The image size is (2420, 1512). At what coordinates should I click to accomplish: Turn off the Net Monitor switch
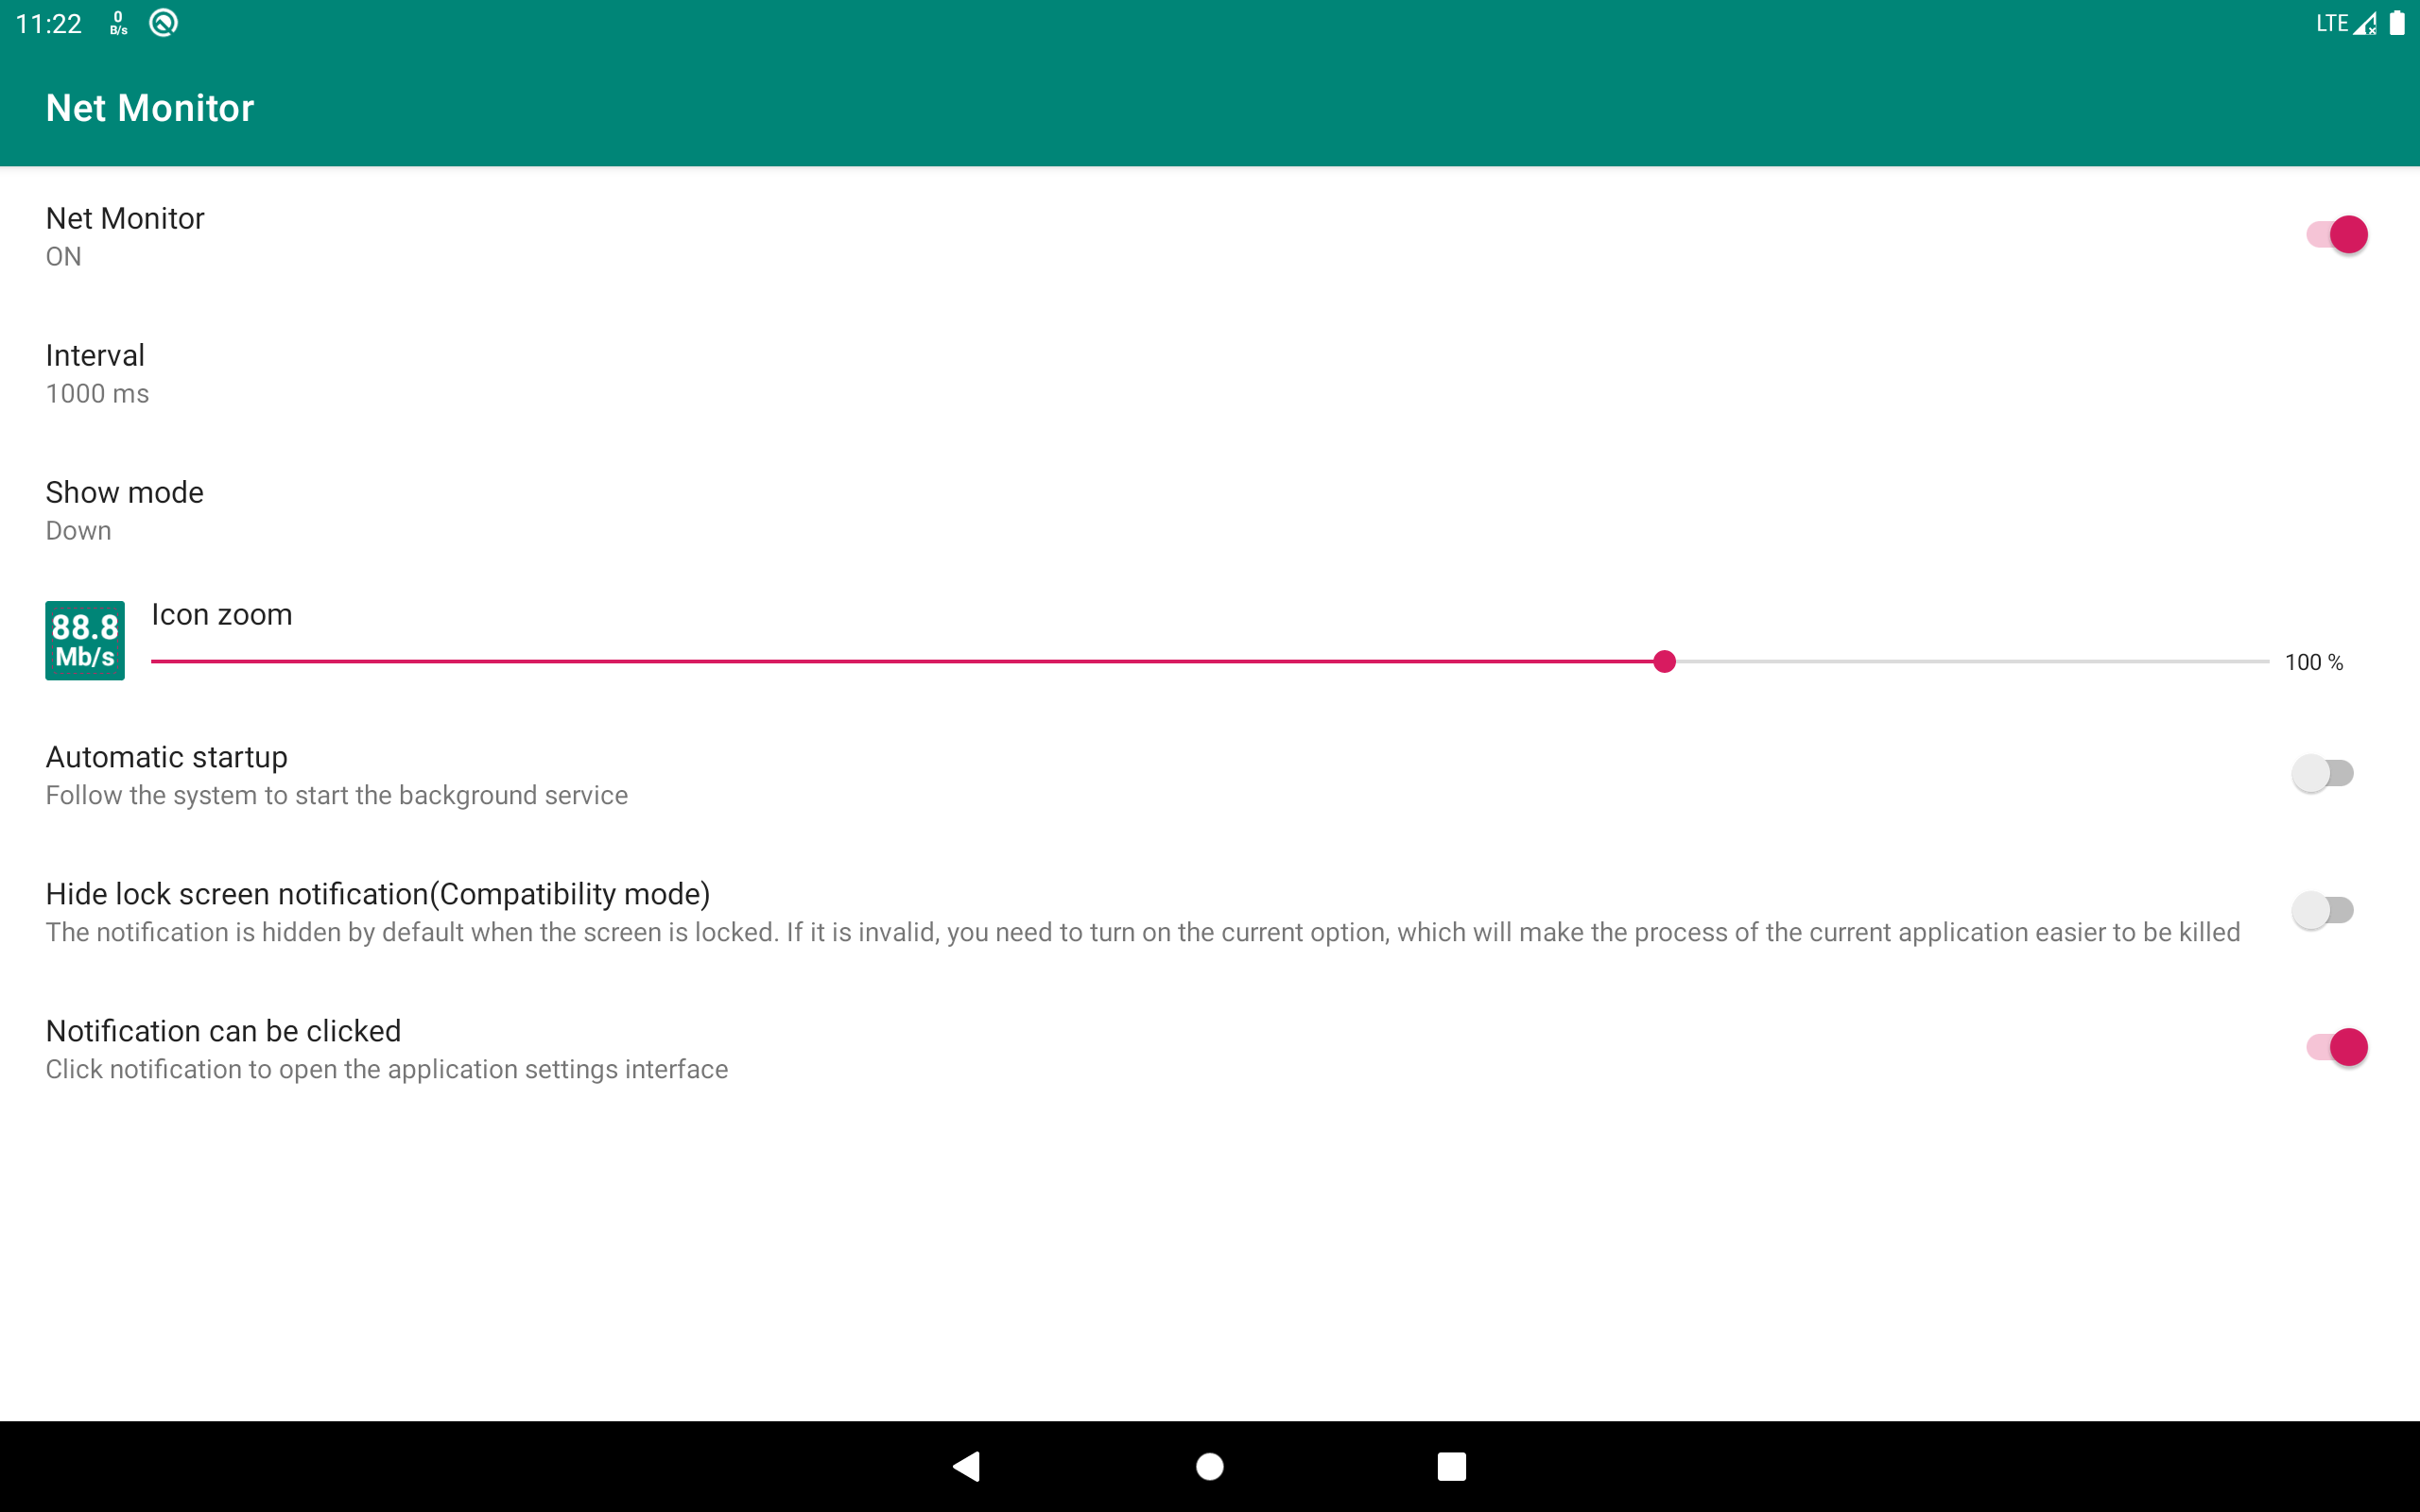click(x=2336, y=235)
